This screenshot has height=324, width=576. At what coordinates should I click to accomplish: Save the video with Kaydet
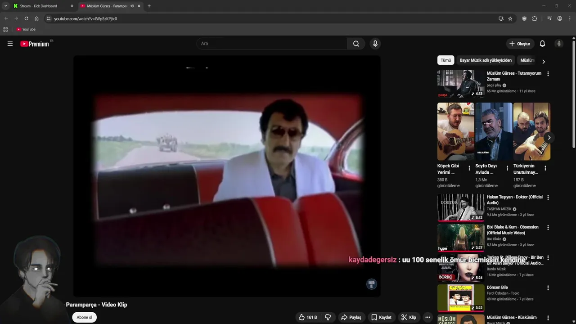pyautogui.click(x=381, y=317)
